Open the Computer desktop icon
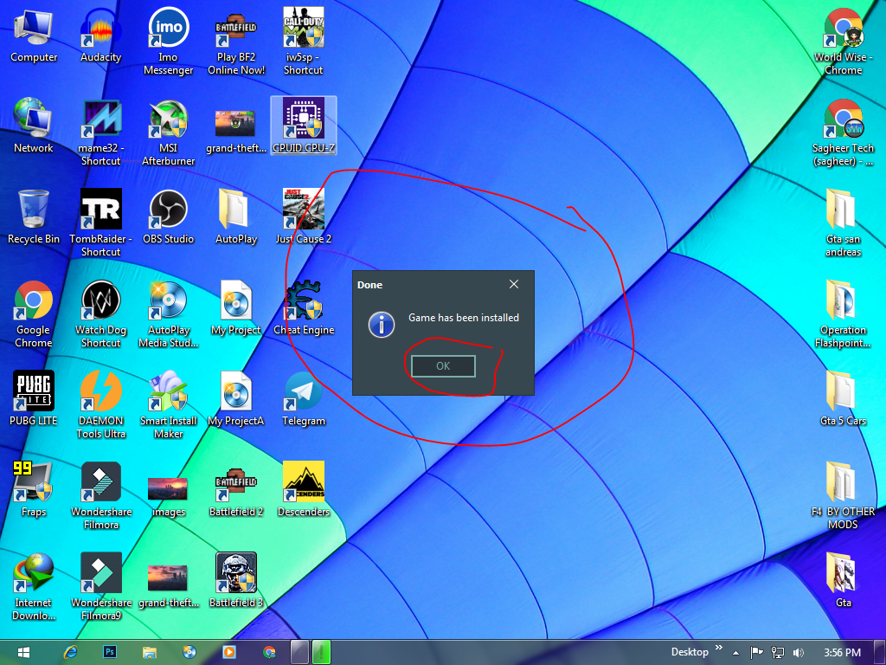 34,35
